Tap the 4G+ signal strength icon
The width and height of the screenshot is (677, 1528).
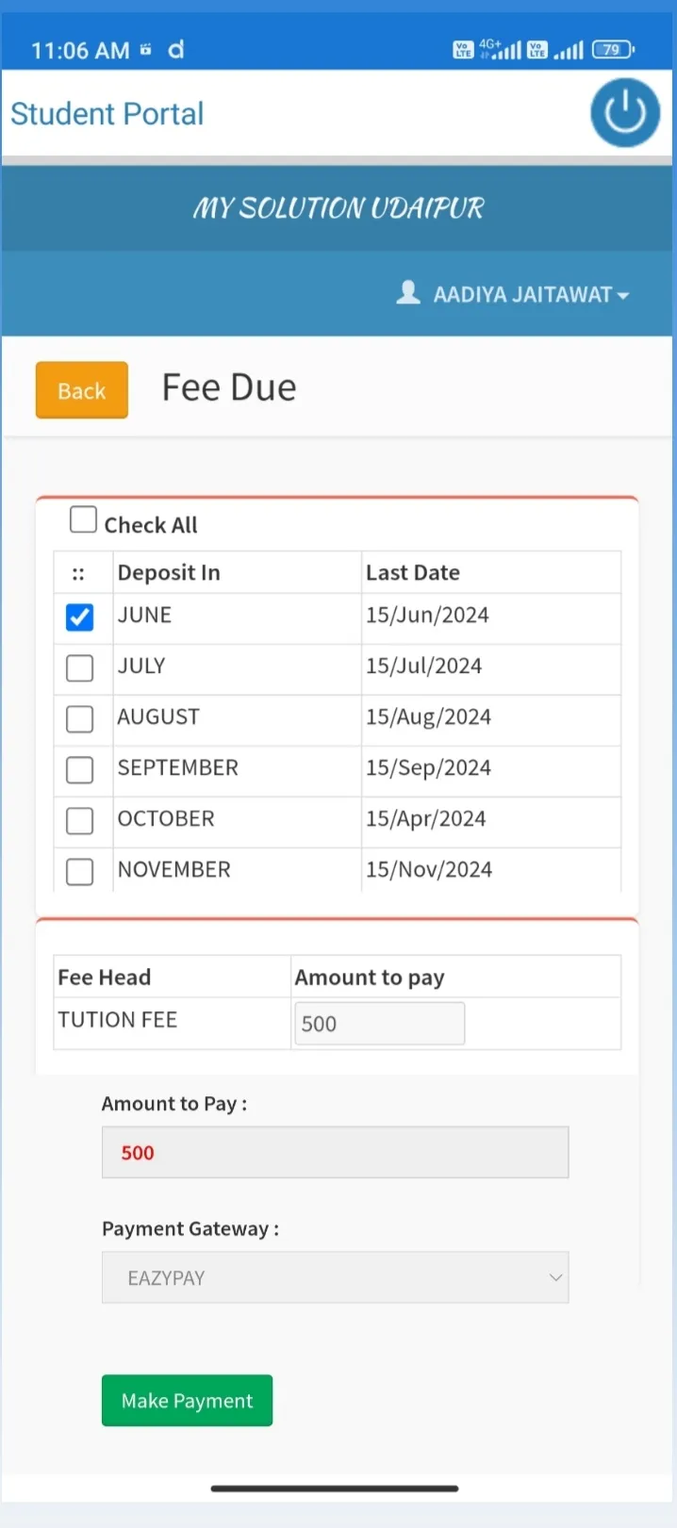click(500, 49)
